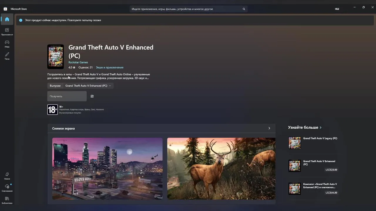Click the GTA V Enhanced cover art
The image size is (376, 211).
pyautogui.click(x=56, y=57)
